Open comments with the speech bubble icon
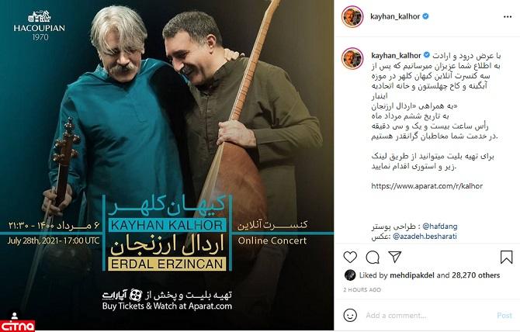 click(x=373, y=257)
